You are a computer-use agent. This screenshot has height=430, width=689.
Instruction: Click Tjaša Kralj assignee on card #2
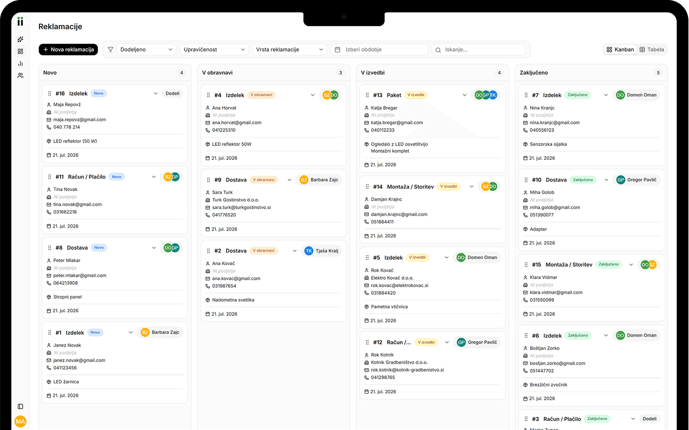tap(322, 251)
